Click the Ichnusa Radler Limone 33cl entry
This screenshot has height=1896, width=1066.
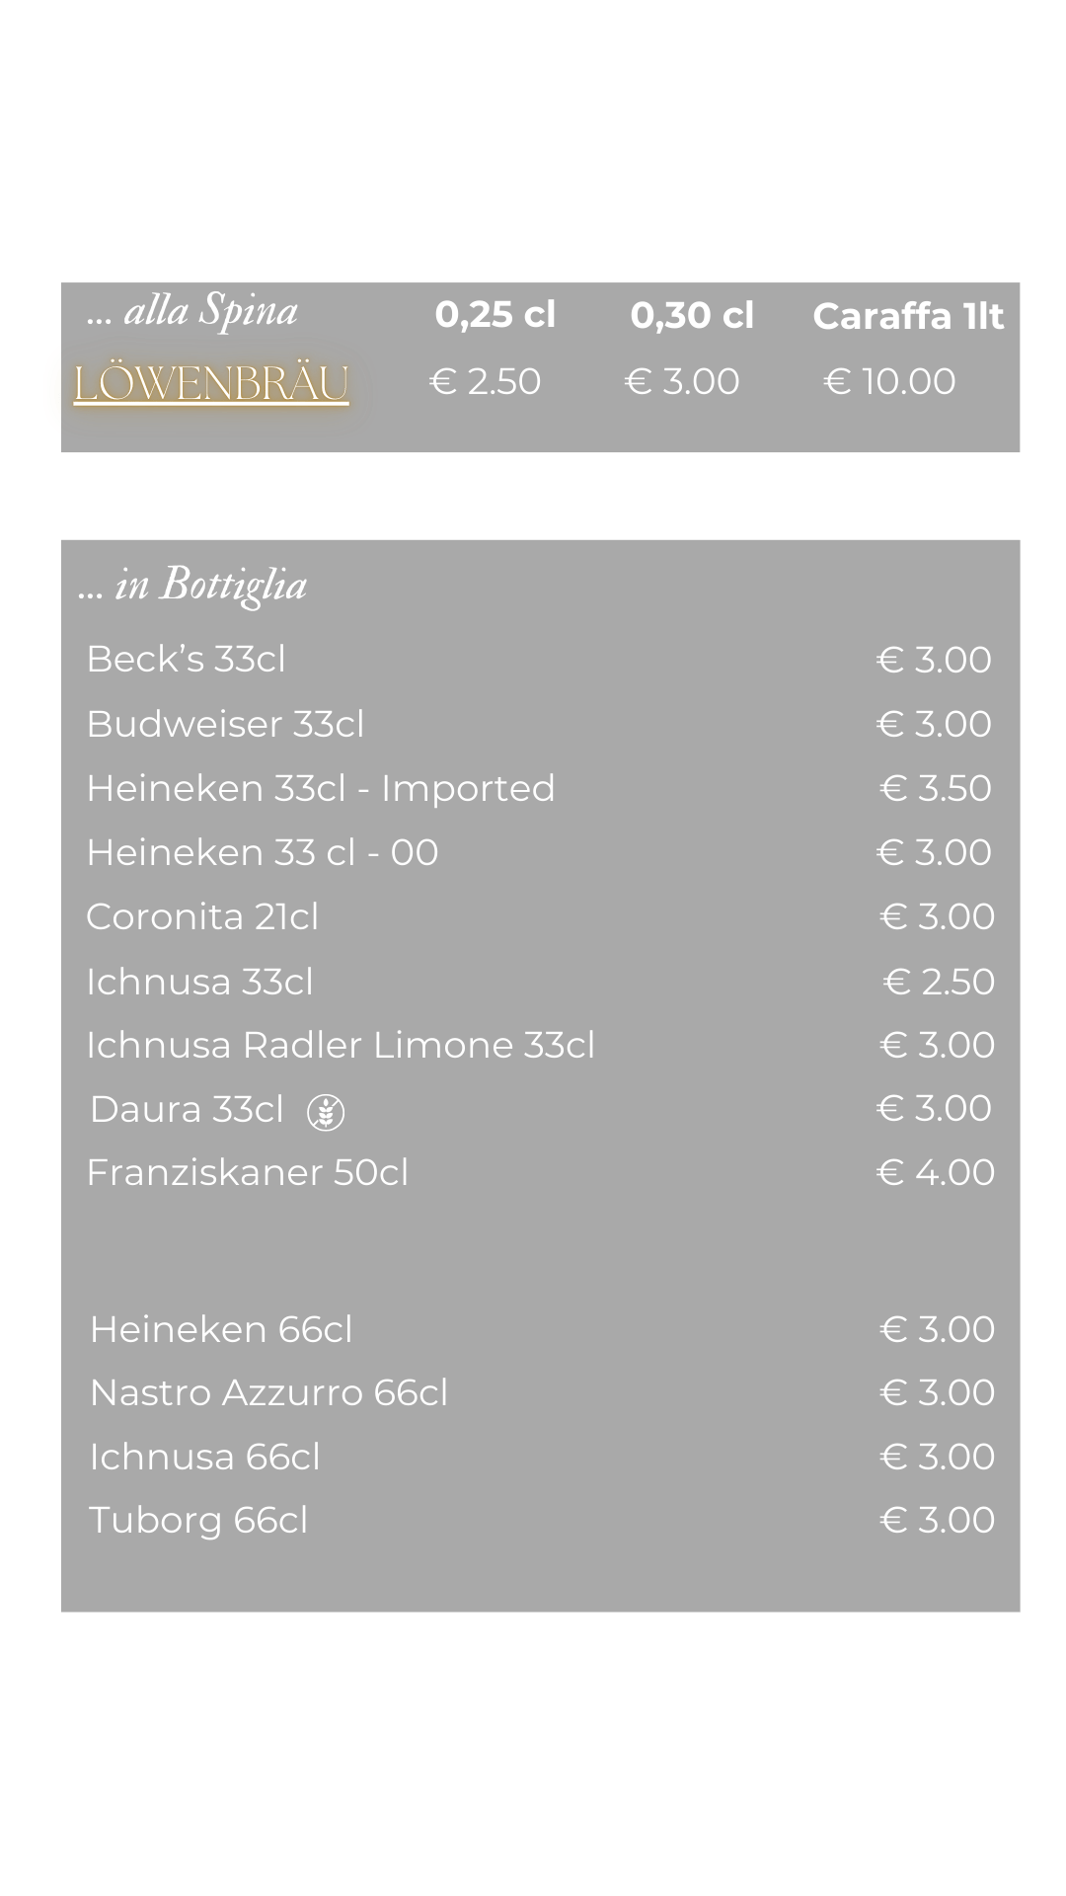[341, 1045]
